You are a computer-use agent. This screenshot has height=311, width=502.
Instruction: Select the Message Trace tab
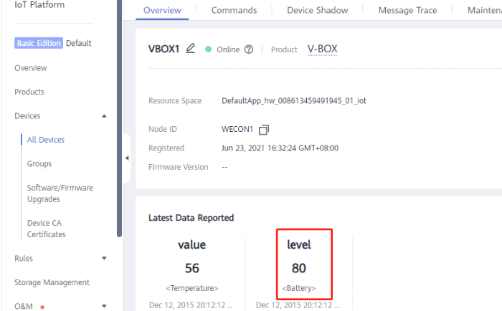408,11
